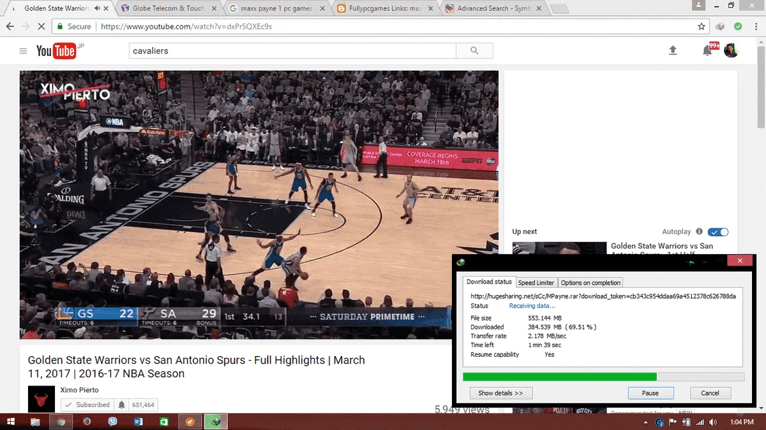Screen dimensions: 766x430
Task: Open Word from the taskbar
Action: click(139, 422)
